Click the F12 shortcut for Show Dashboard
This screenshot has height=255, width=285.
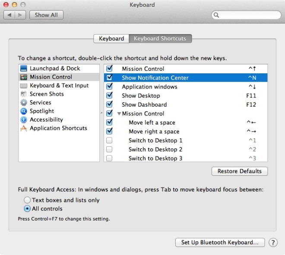(251, 104)
